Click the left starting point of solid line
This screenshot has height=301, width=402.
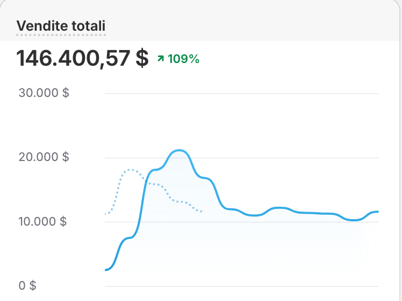(106, 270)
